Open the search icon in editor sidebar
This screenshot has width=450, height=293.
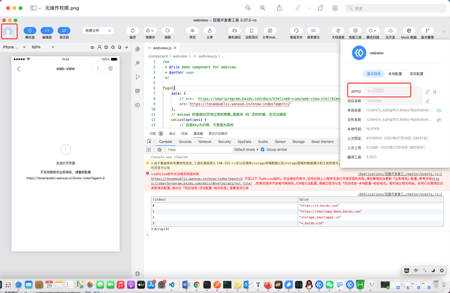[x=137, y=63]
